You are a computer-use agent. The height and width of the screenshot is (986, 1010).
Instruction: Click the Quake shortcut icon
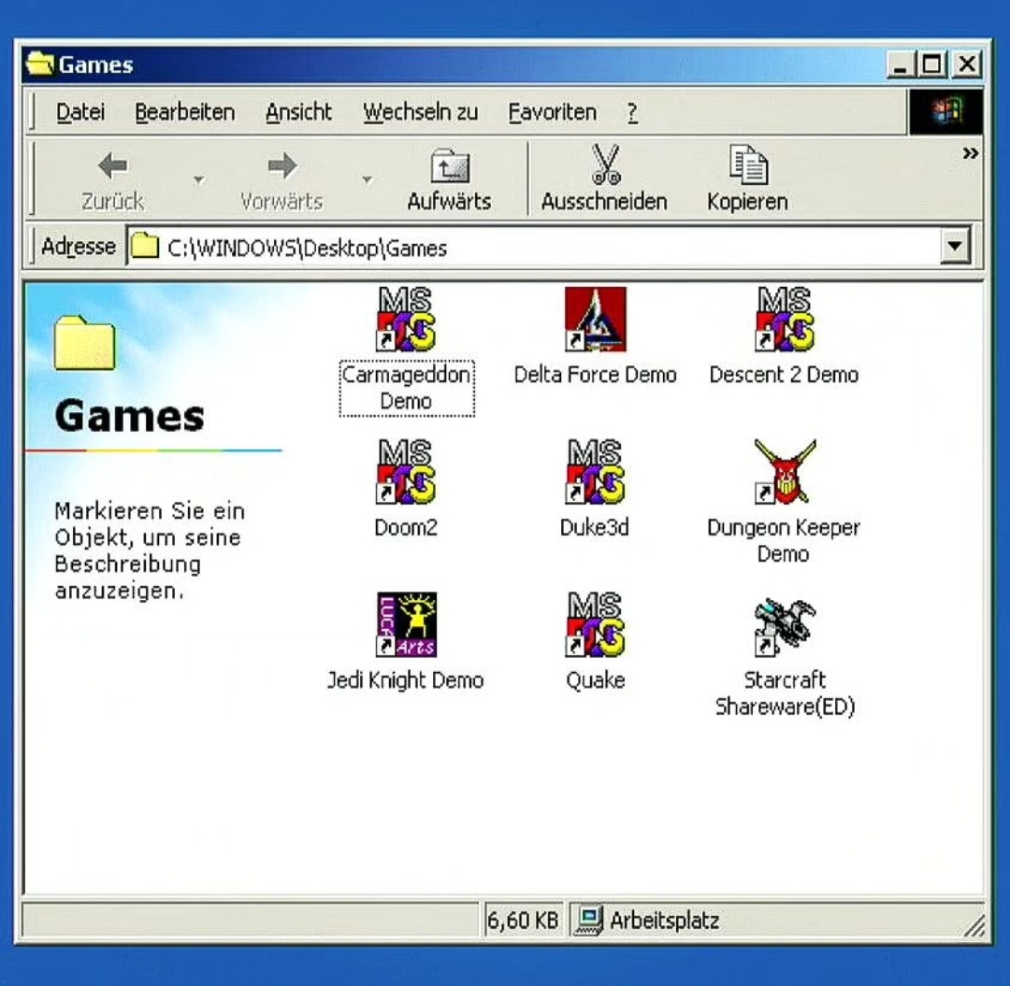595,624
